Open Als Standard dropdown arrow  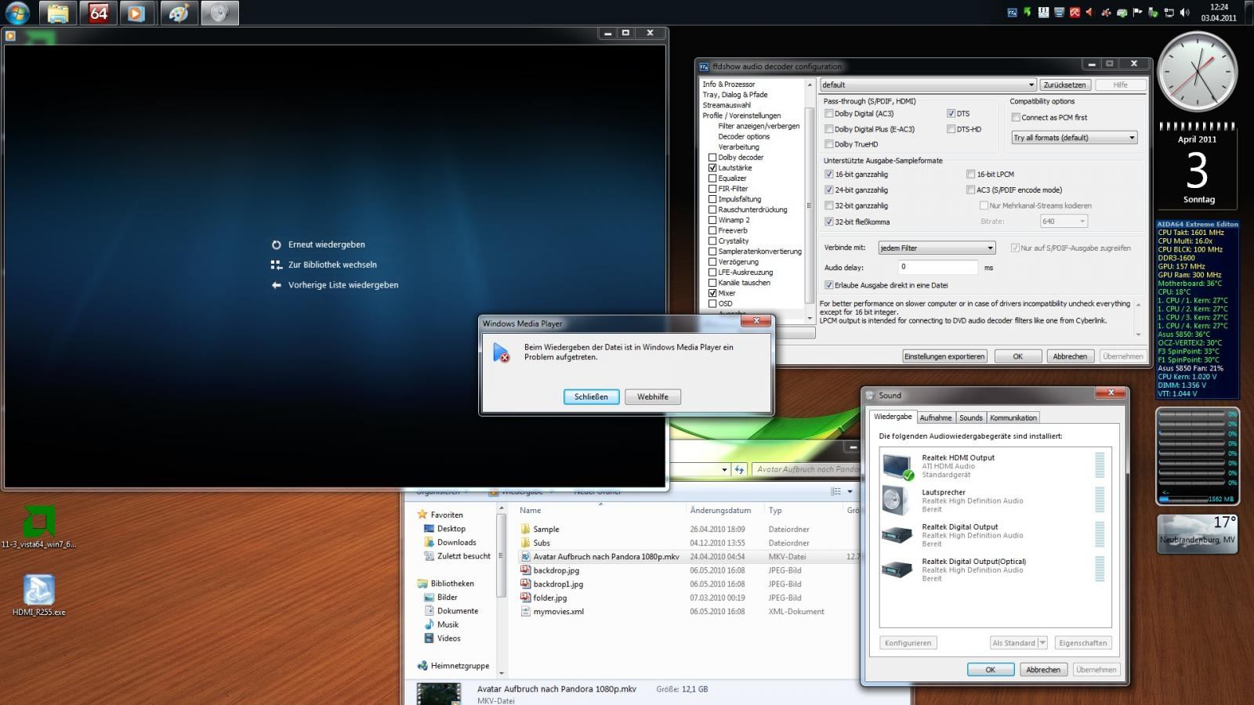click(1042, 643)
